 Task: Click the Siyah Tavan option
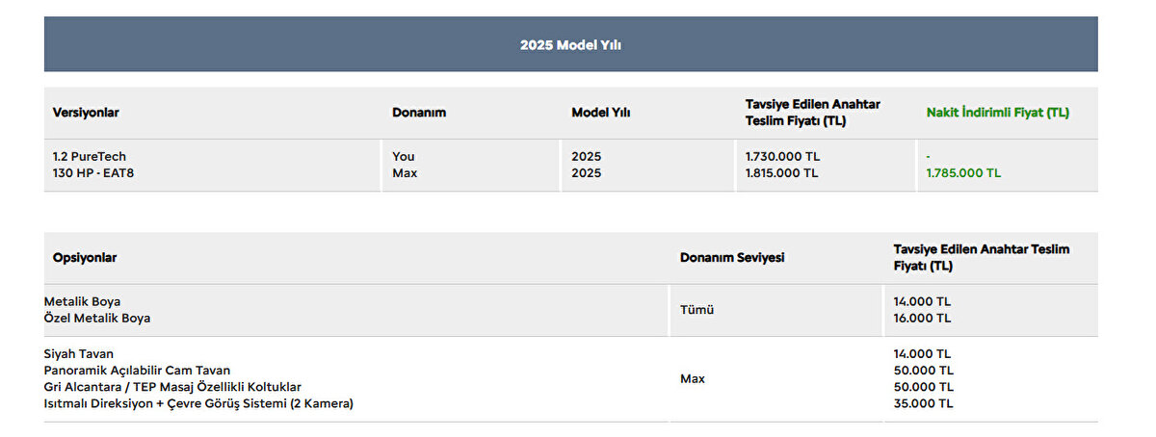[x=78, y=353]
